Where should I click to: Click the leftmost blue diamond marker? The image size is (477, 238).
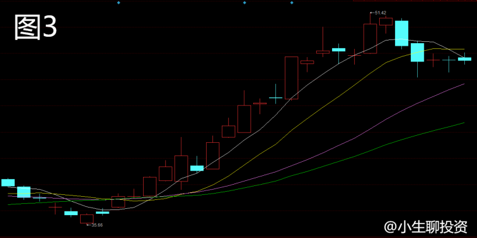(x=119, y=3)
